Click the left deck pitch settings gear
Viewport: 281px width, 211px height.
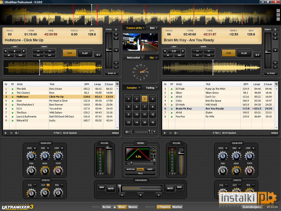click(116, 30)
